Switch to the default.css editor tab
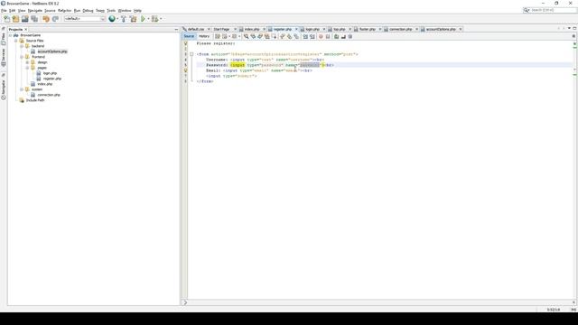Image resolution: width=578 pixels, height=325 pixels. [x=196, y=29]
